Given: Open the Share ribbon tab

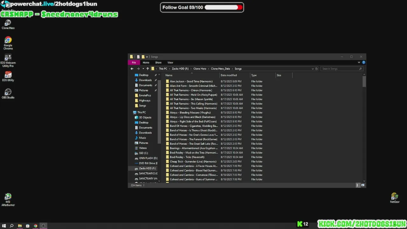Looking at the screenshot, I should (x=158, y=63).
